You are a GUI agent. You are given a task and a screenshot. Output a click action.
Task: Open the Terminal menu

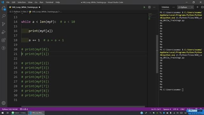coord(49,2)
